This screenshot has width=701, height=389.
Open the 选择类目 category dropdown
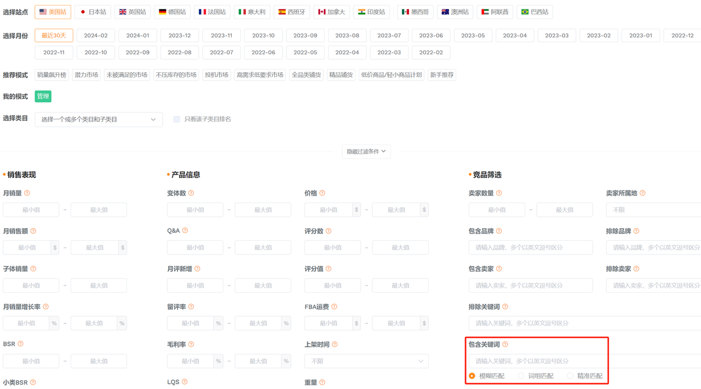(99, 119)
